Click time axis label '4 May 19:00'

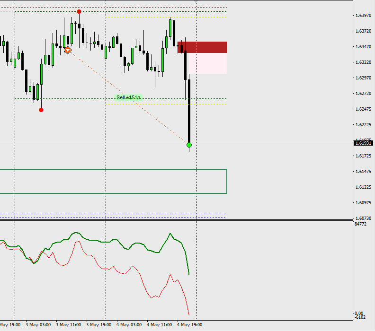click(190, 325)
